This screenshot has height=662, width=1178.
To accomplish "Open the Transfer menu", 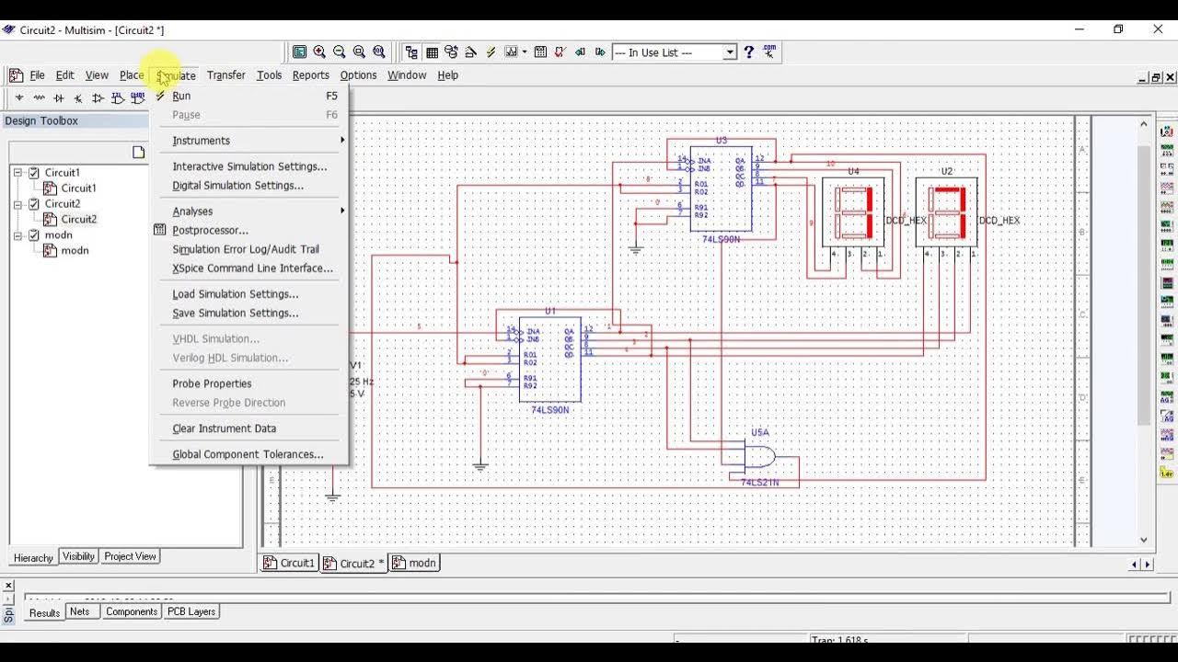I will (x=225, y=75).
